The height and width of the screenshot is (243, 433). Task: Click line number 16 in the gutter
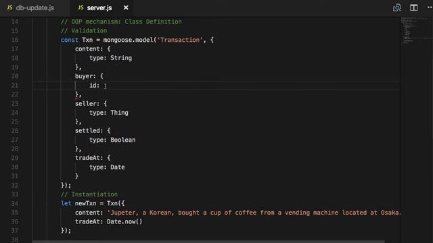(x=15, y=40)
